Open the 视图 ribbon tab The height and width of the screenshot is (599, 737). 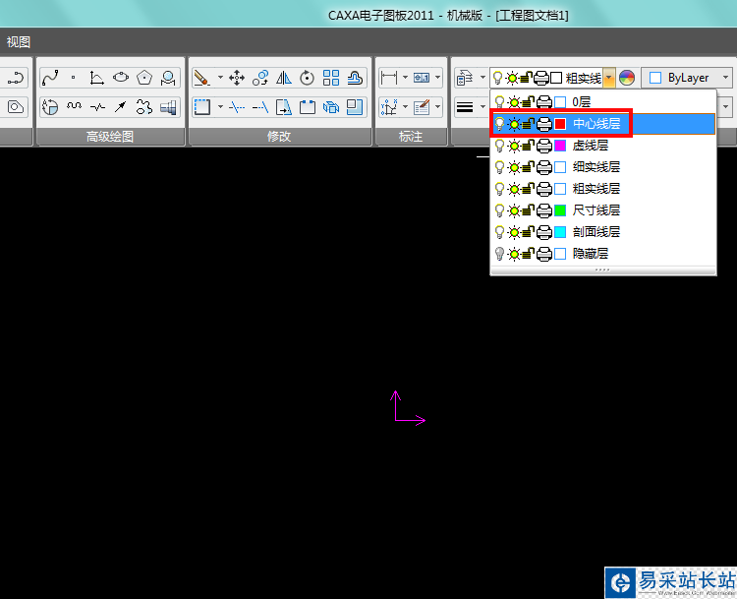coord(19,42)
